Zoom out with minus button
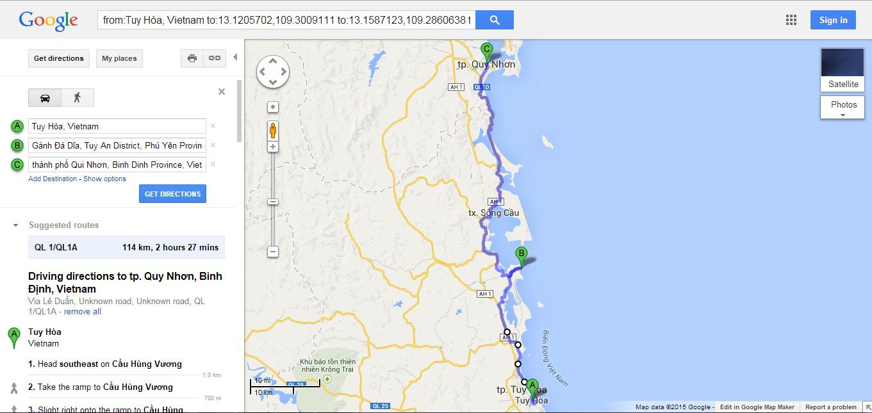The width and height of the screenshot is (872, 413). [x=273, y=252]
